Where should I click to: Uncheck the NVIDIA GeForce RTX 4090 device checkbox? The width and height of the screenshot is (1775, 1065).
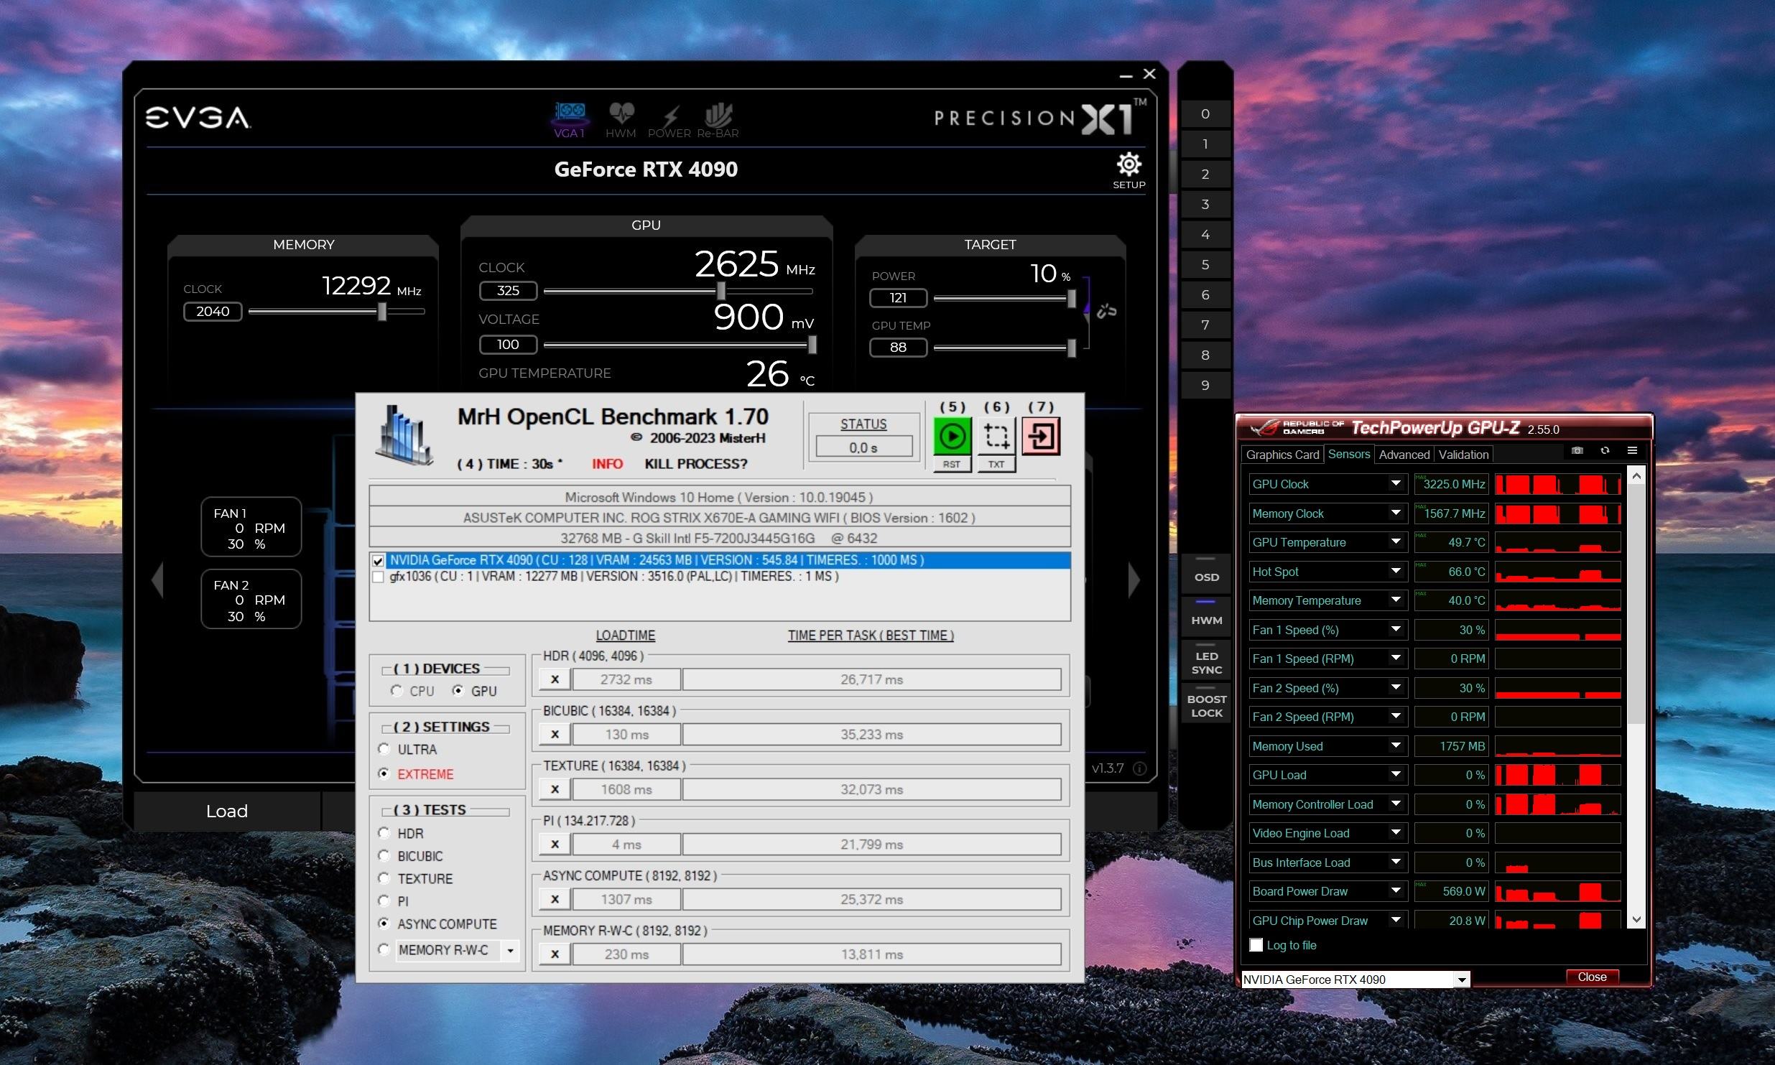(x=378, y=560)
